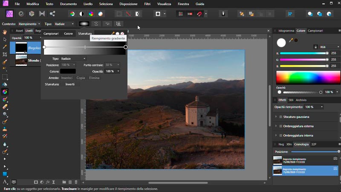341x192 pixels.
Task: Toggle the lock icon beside RGB
Action: pyautogui.click(x=315, y=47)
